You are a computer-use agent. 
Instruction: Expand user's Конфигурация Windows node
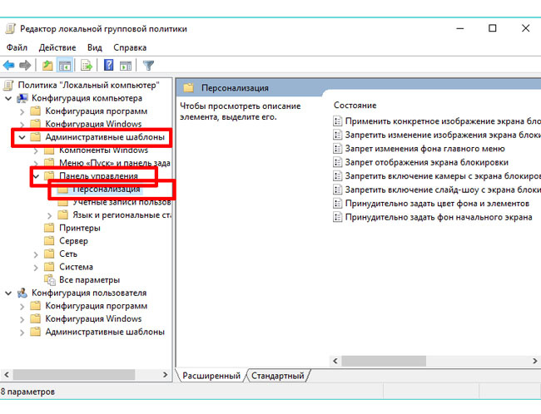(22, 319)
